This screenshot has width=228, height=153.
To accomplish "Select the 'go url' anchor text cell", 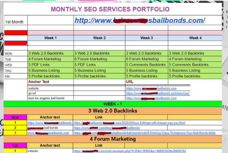I will click(x=51, y=93).
